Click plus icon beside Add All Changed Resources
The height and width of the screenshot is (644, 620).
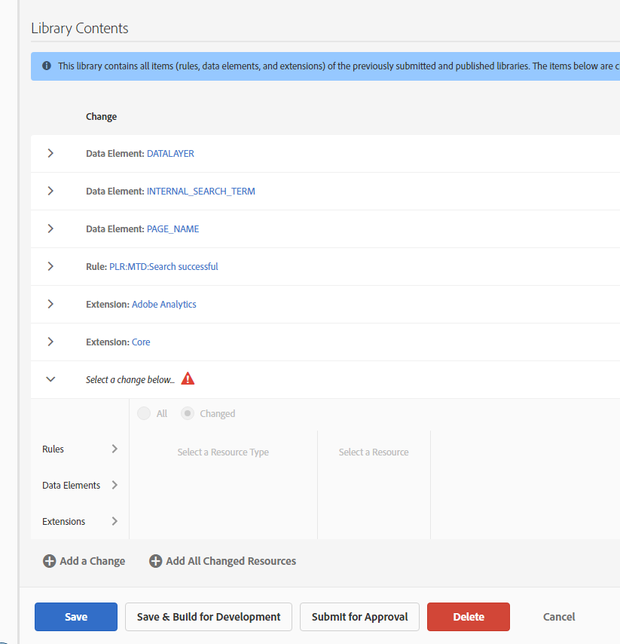coord(155,561)
